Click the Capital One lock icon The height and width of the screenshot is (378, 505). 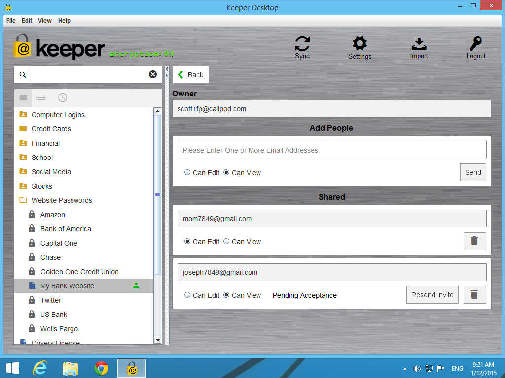tap(32, 243)
